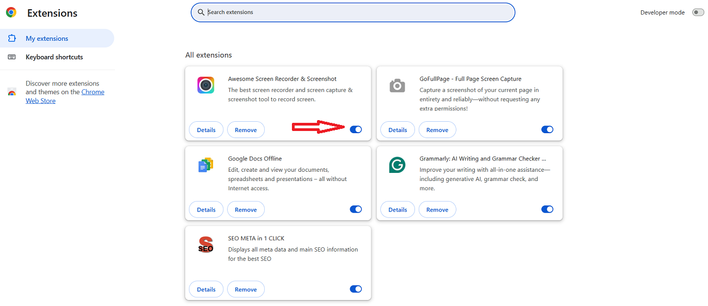708x306 pixels.
Task: Open Details for Google Docs Offline
Action: [206, 210]
